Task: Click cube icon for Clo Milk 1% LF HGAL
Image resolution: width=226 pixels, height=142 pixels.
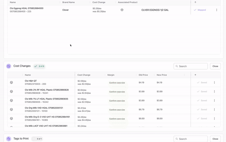Action: pos(11,101)
